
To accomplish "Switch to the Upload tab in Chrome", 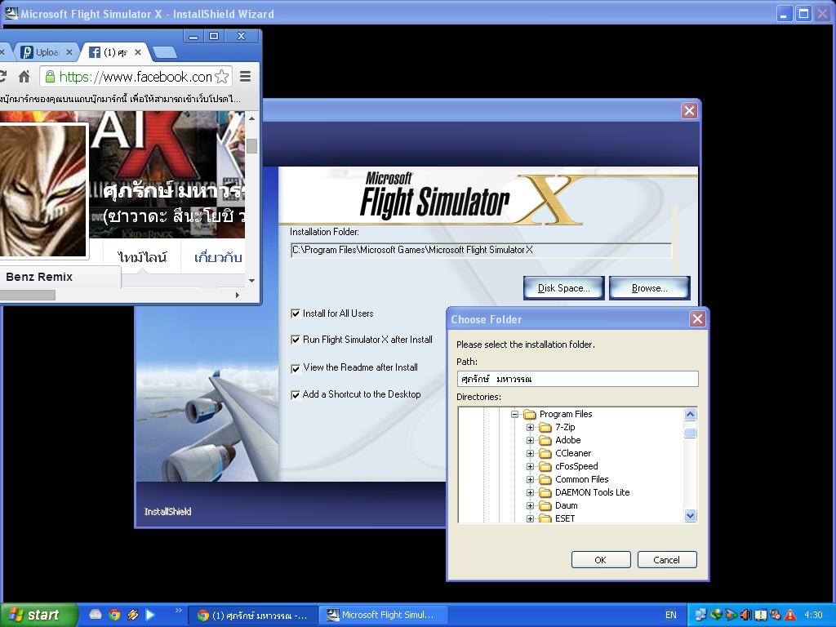I will click(46, 52).
